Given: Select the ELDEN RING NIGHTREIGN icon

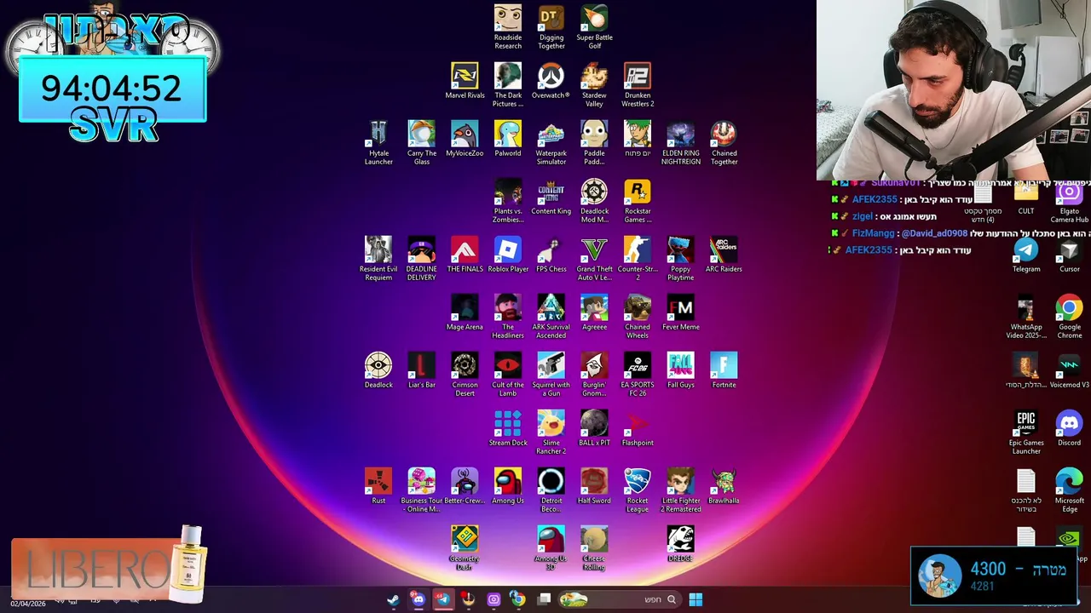Looking at the screenshot, I should [681, 142].
